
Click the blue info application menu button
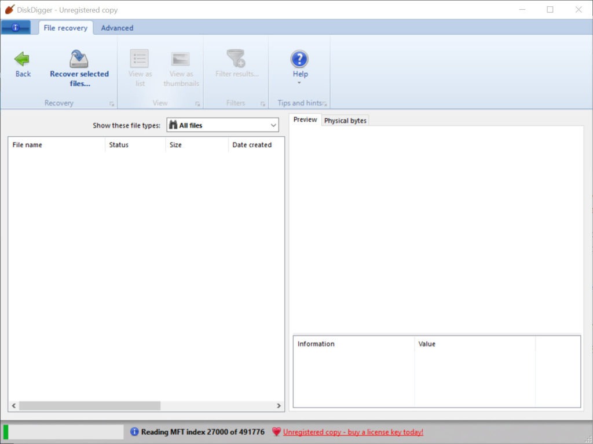[16, 28]
